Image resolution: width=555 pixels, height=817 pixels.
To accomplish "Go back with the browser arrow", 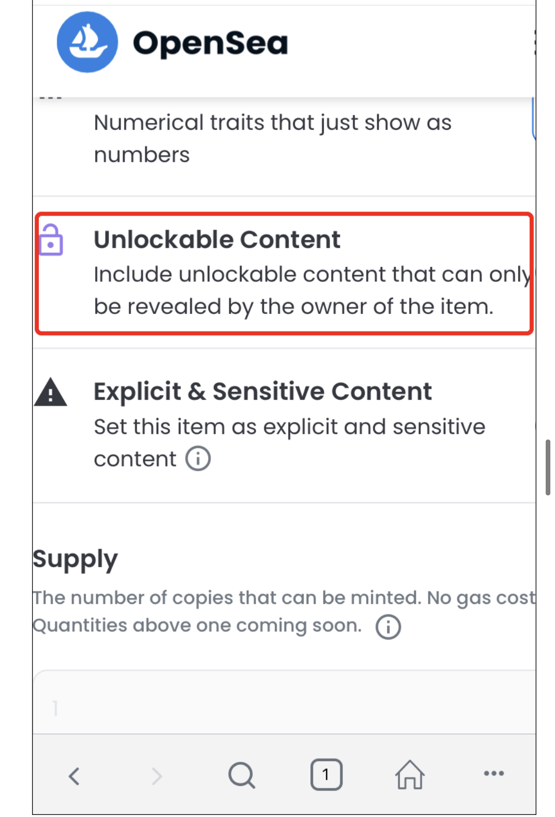I will pos(74,776).
